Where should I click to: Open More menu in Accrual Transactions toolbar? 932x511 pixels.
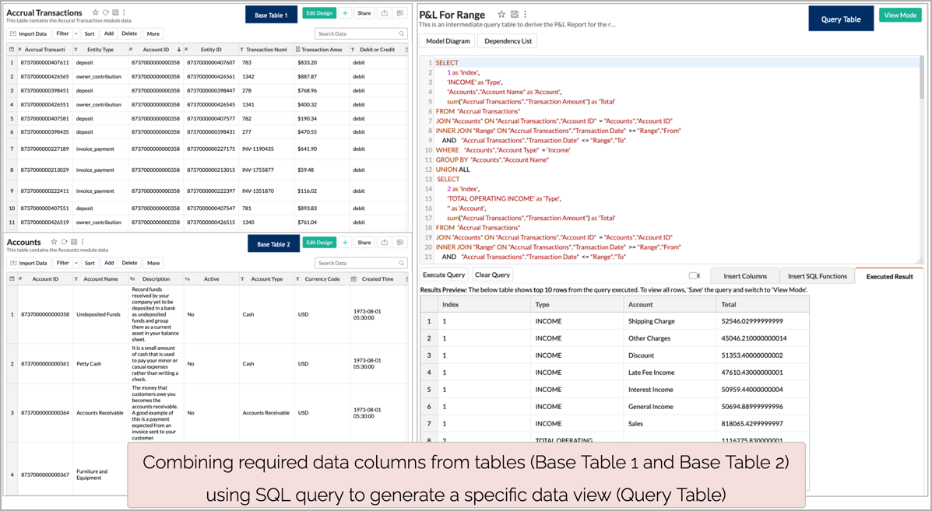coord(153,34)
